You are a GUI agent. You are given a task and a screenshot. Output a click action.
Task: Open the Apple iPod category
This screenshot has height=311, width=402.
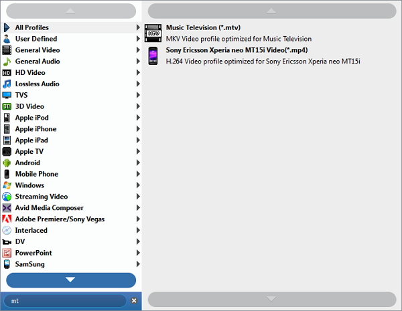71,118
